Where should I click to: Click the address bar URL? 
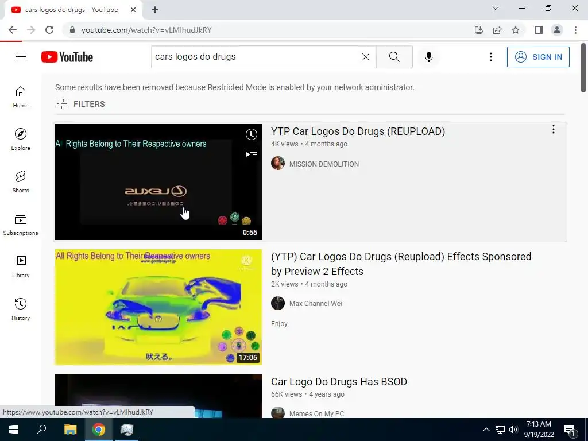click(x=146, y=30)
